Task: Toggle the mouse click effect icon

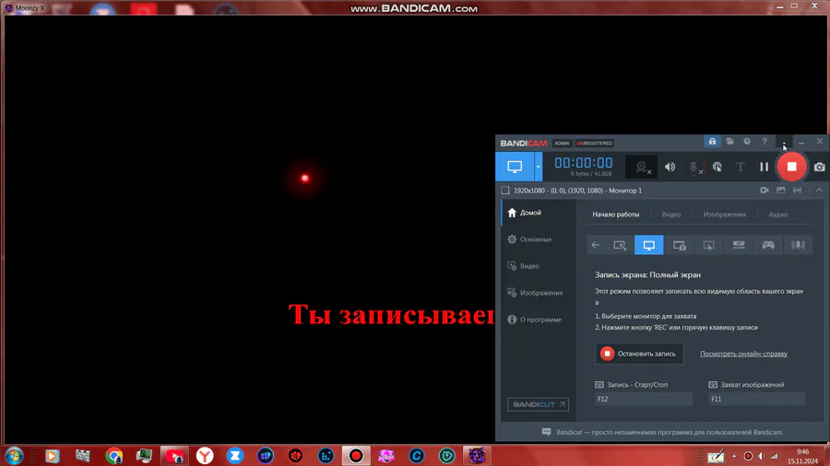Action: [x=717, y=167]
